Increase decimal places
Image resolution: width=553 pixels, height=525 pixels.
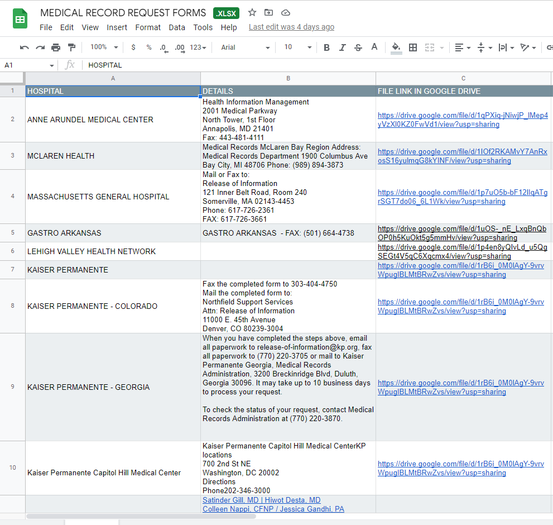(x=180, y=47)
